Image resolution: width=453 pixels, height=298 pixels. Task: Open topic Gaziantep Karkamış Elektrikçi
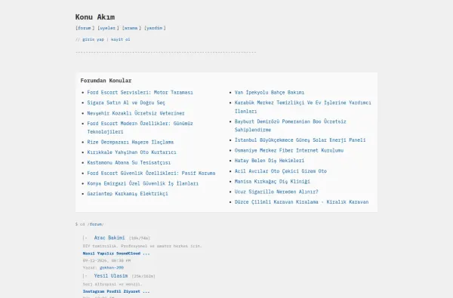(x=128, y=193)
